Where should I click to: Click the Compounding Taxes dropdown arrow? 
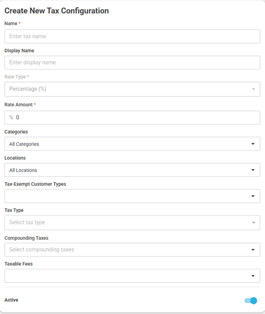[x=253, y=249]
